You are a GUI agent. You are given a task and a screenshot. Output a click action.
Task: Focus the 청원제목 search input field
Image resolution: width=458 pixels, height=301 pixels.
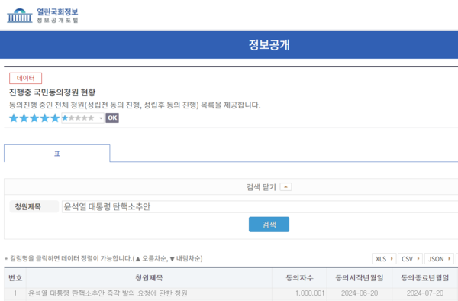pyautogui.click(x=260, y=206)
